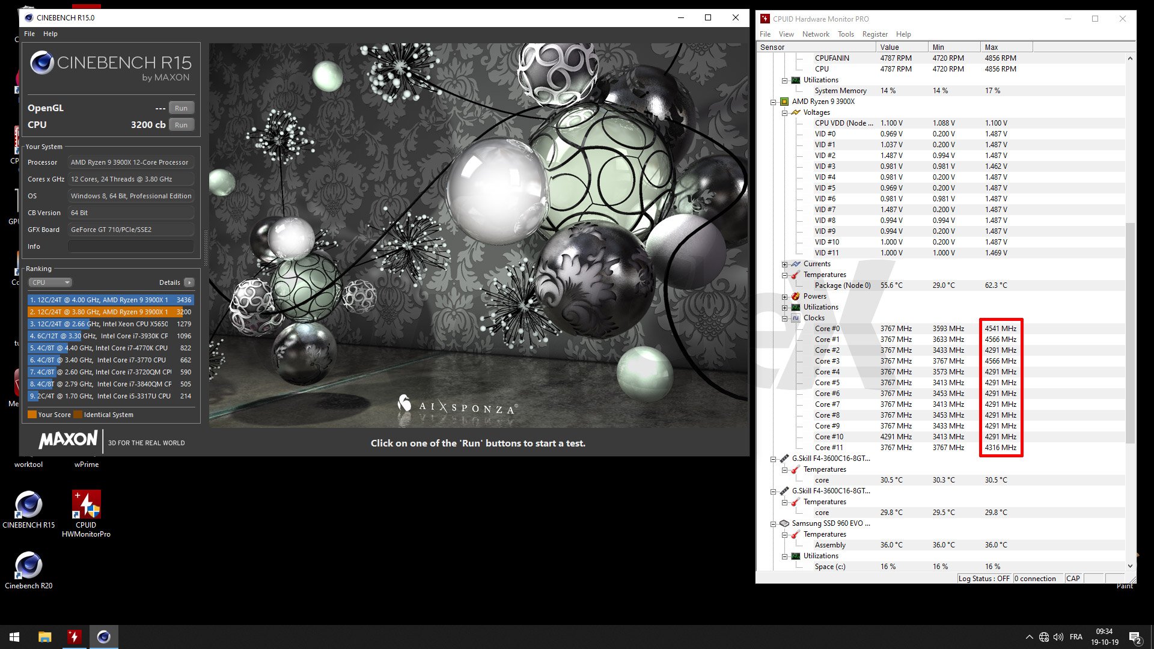Open HWMonitor Help menu
The width and height of the screenshot is (1154, 649).
pyautogui.click(x=903, y=34)
